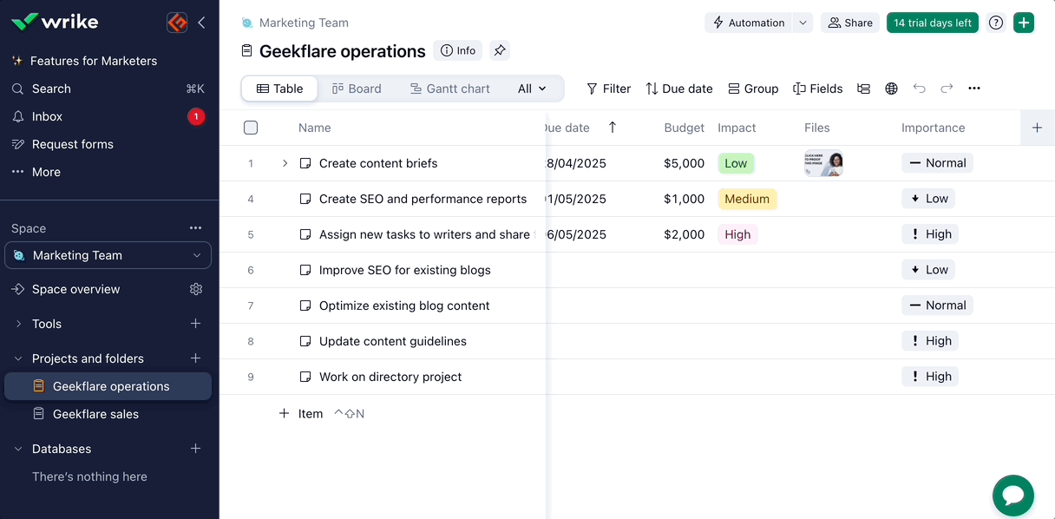Open Search in the sidebar
Viewport: 1055px width, 519px height.
(51, 89)
